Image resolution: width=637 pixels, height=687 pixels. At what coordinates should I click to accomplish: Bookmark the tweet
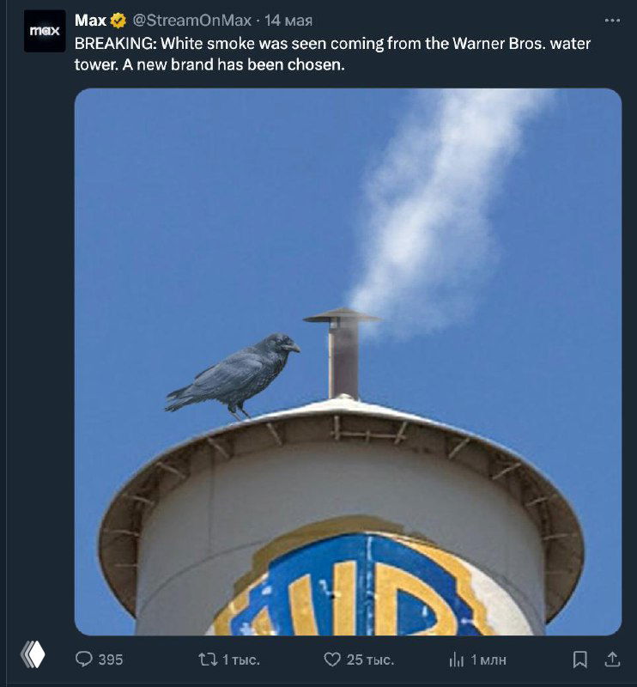[x=579, y=659]
